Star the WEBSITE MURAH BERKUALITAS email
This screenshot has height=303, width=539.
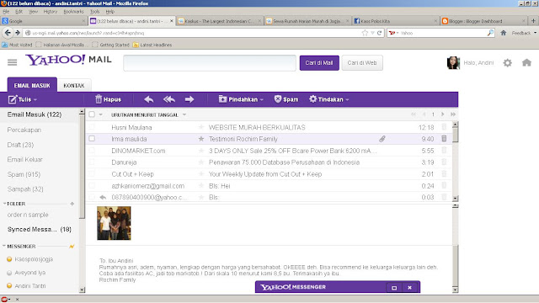[201, 127]
